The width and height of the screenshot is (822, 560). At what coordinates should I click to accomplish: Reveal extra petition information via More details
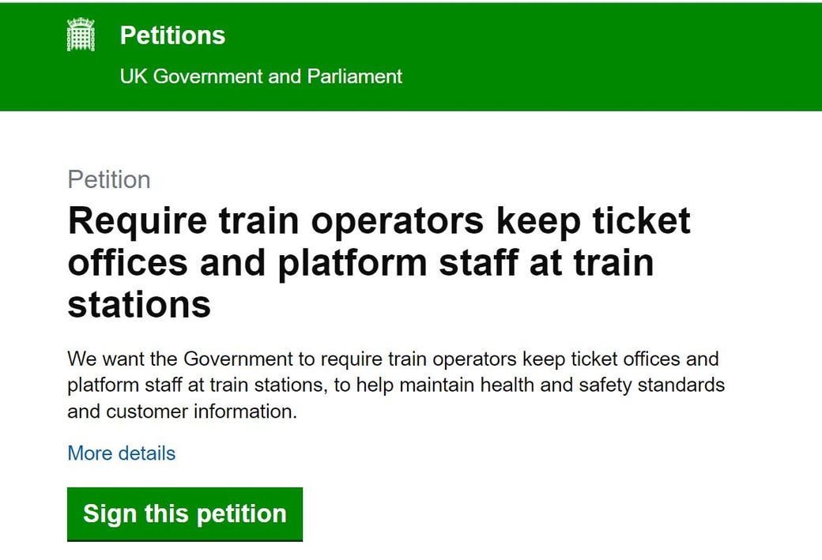click(x=121, y=453)
